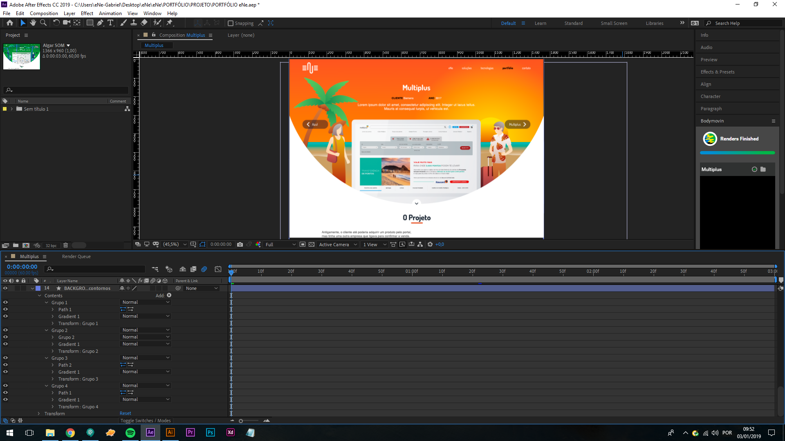Open the Parent & Link None dropdown

202,288
